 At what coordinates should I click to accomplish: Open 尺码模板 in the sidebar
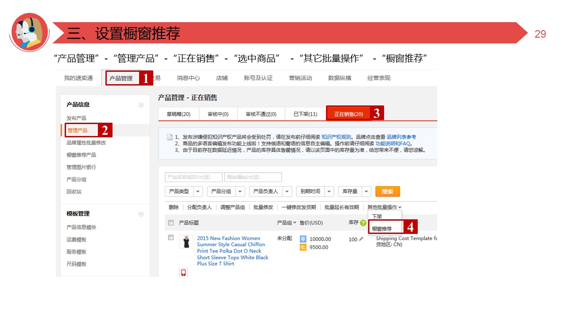(77, 264)
